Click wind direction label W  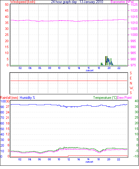(131, 88)
